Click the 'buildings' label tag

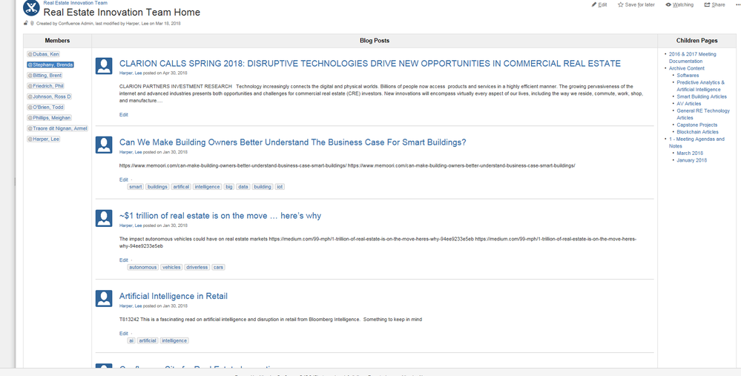pos(157,187)
